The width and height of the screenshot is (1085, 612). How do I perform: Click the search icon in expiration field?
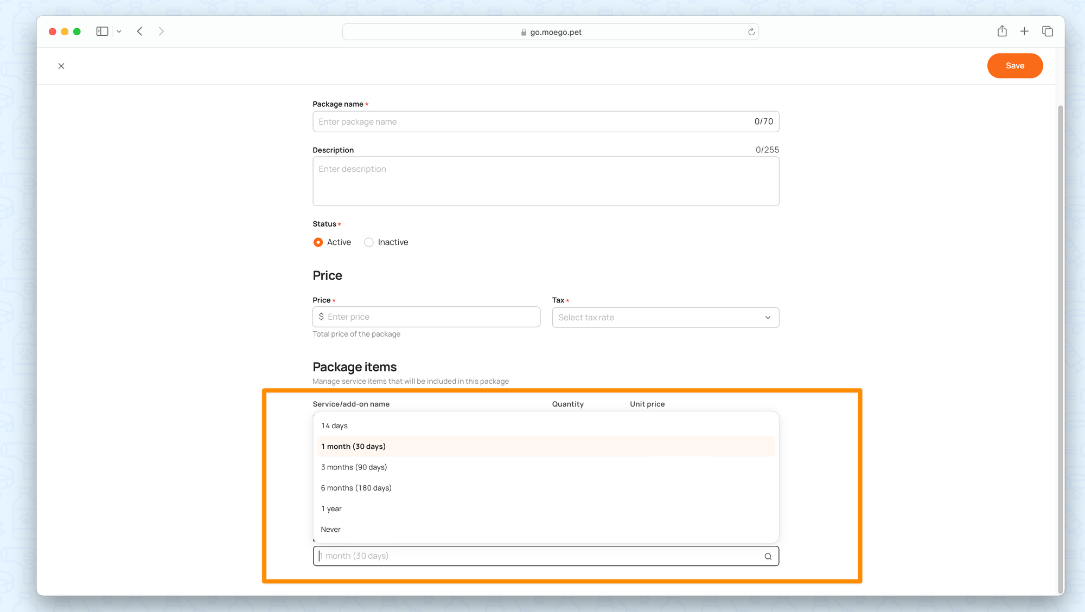(768, 556)
